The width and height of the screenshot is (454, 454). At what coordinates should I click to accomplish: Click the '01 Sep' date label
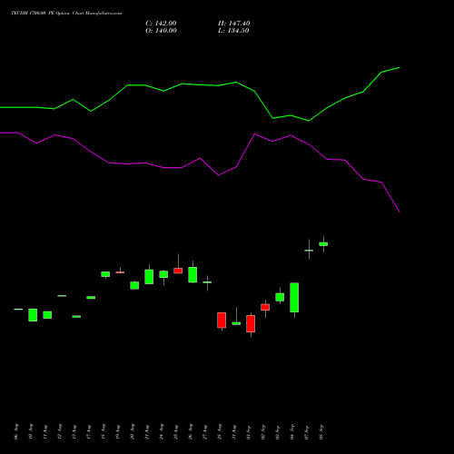click(249, 432)
